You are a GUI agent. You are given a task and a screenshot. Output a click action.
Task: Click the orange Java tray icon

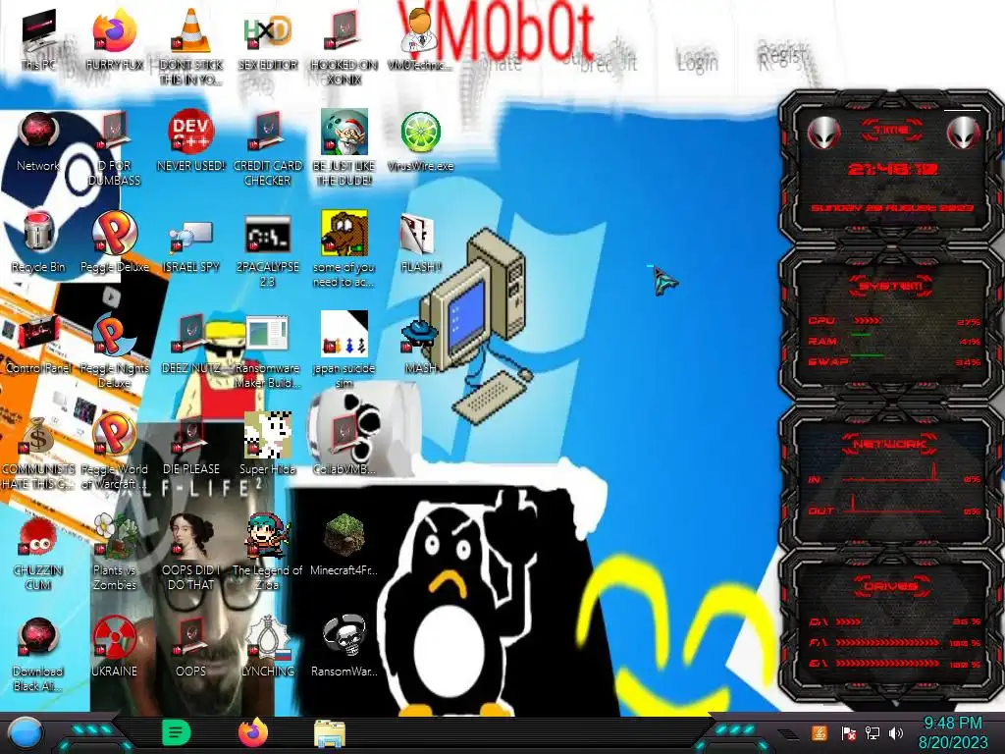(820, 732)
